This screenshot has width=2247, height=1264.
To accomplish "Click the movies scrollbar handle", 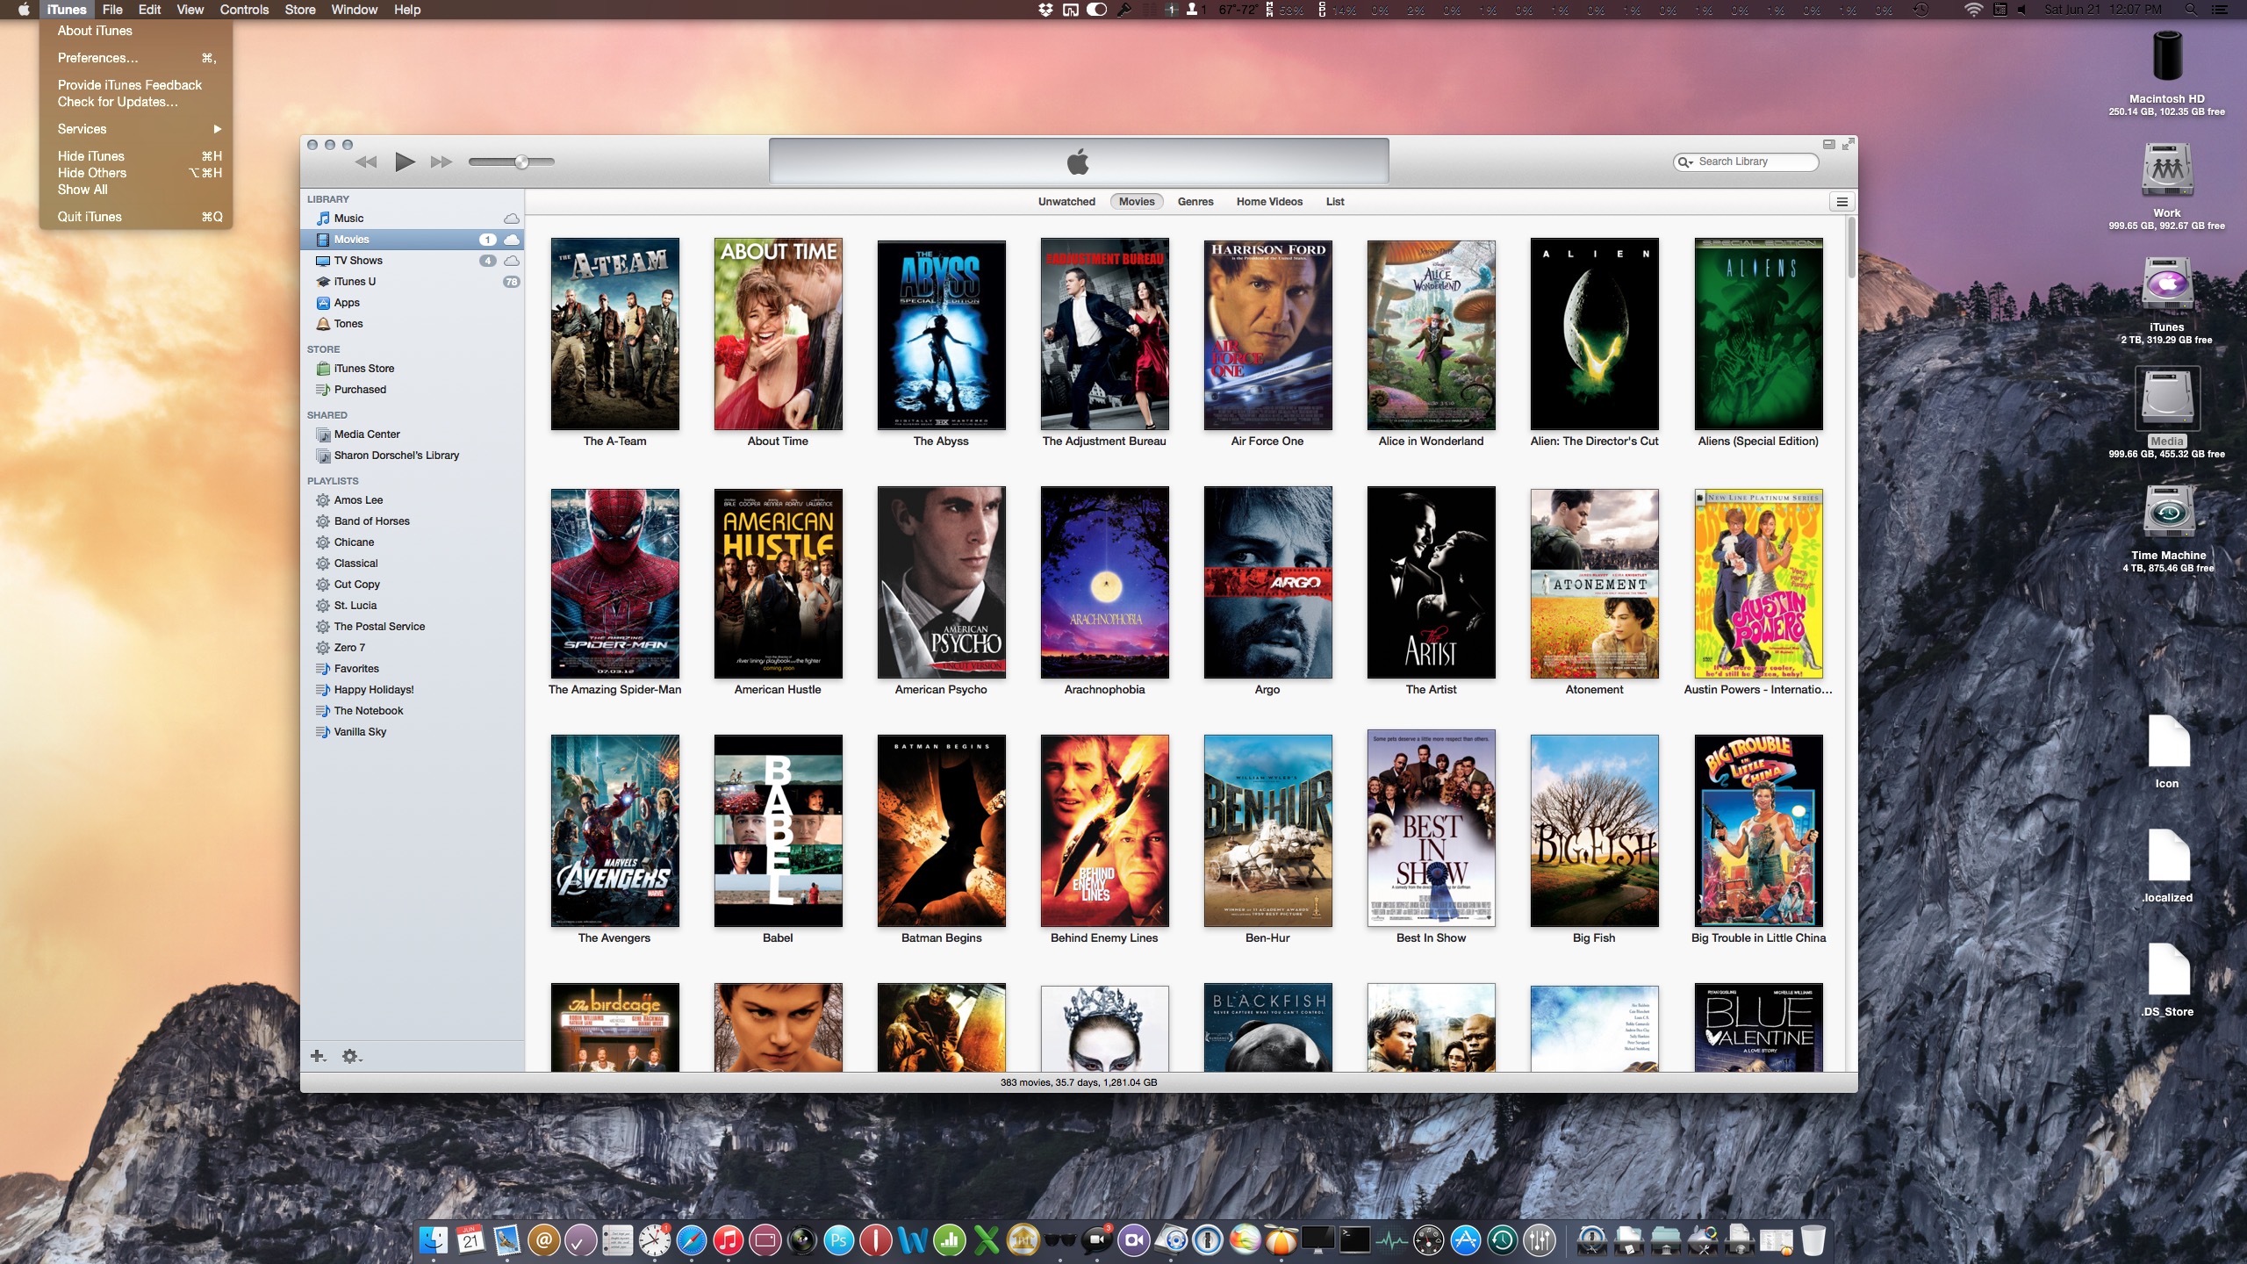I will point(1851,248).
